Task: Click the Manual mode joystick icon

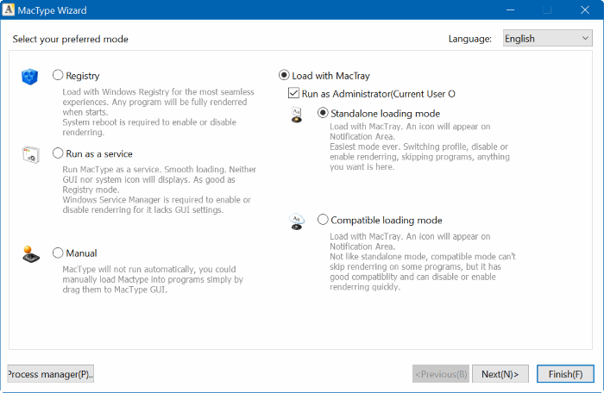Action: click(x=30, y=254)
